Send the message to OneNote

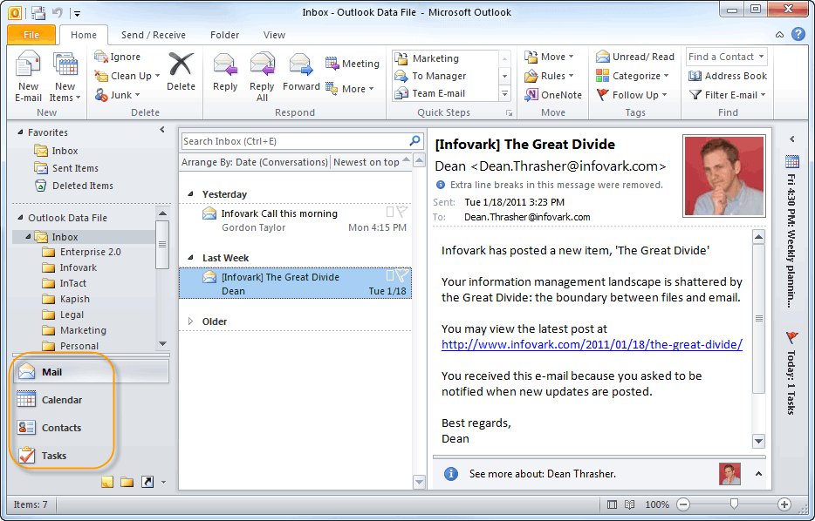553,95
